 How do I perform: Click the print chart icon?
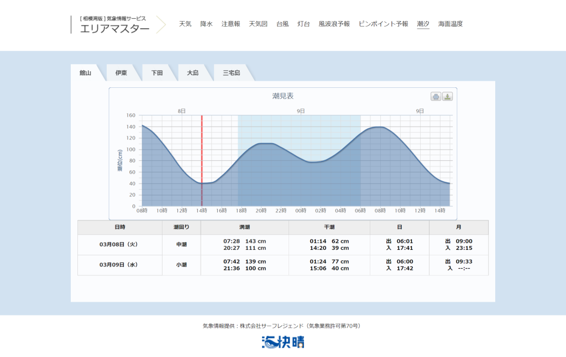[436, 97]
